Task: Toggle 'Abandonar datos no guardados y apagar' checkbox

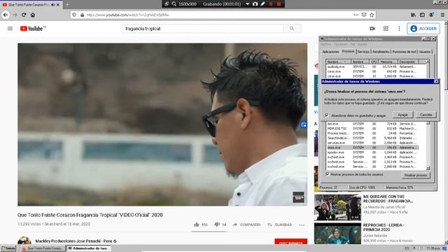Action: click(x=327, y=115)
